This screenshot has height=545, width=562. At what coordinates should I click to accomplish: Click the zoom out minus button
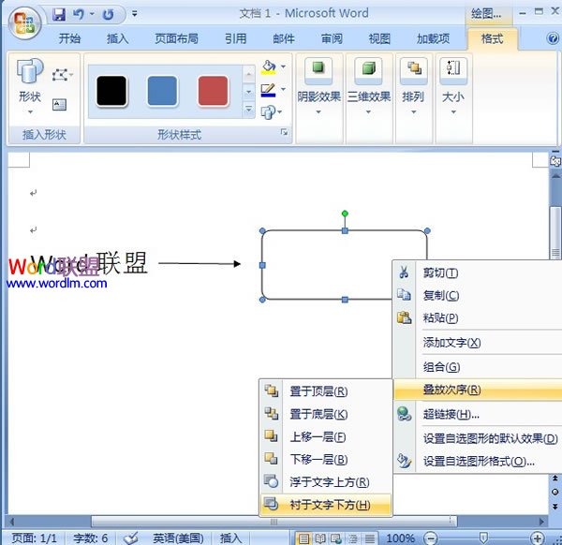click(431, 538)
